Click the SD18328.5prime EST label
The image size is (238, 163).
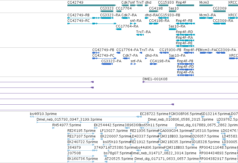pos(206,142)
